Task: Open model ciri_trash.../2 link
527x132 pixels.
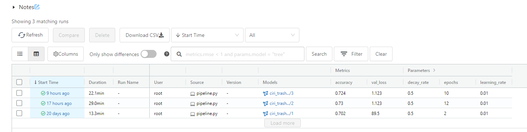Action: [282, 103]
